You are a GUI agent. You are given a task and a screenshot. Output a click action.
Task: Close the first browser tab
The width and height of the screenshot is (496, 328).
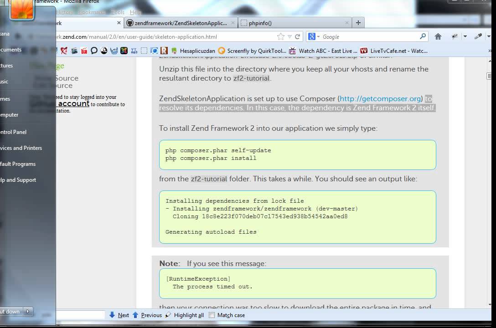(x=119, y=23)
